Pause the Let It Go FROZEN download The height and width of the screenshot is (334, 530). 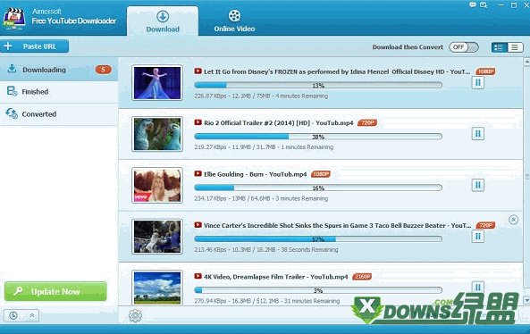[x=477, y=82]
